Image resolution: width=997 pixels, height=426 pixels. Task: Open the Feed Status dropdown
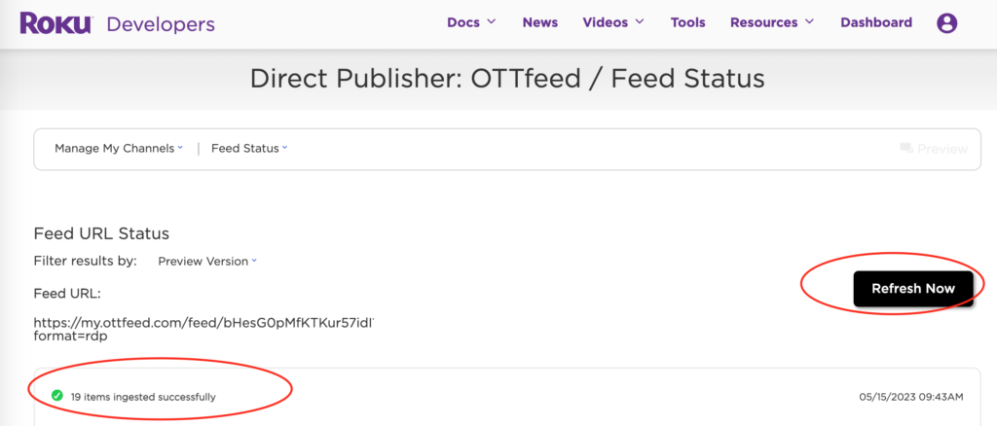(249, 149)
